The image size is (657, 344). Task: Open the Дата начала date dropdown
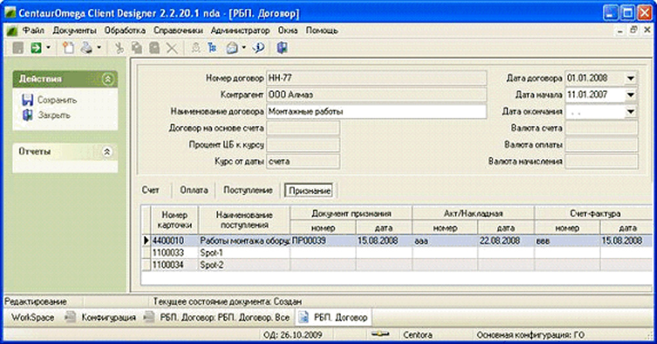pos(631,95)
